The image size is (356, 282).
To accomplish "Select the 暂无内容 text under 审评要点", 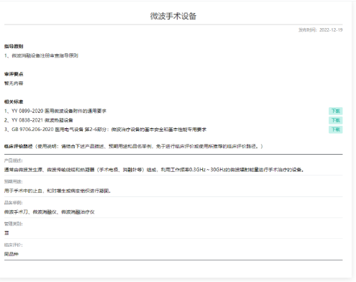I will click(x=14, y=83).
